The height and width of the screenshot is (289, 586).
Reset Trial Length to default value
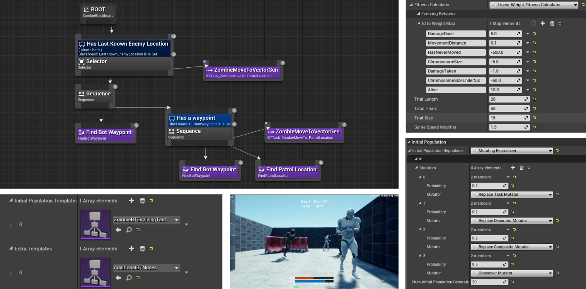535,99
